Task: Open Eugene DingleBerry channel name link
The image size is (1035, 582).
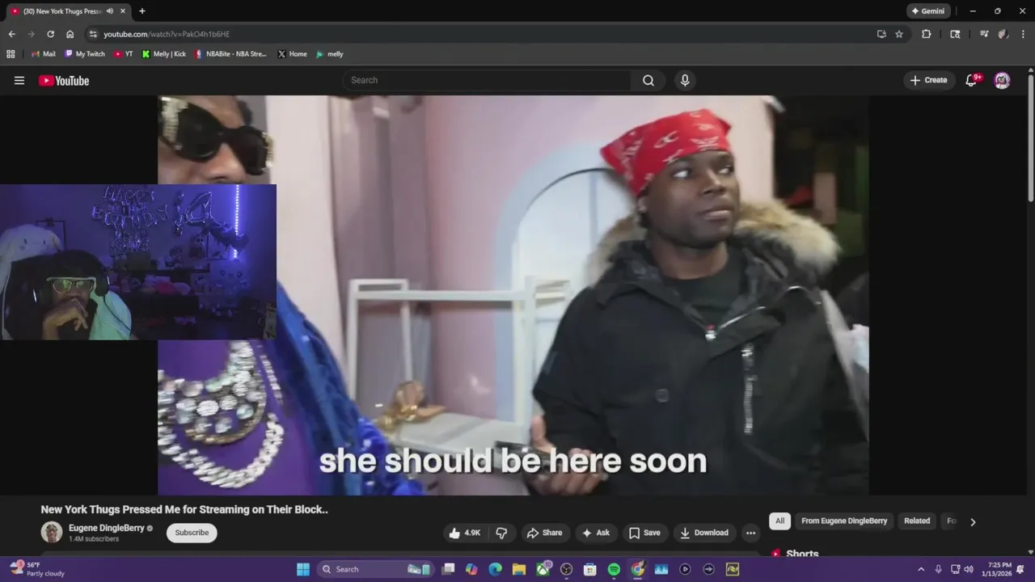Action: pyautogui.click(x=107, y=528)
